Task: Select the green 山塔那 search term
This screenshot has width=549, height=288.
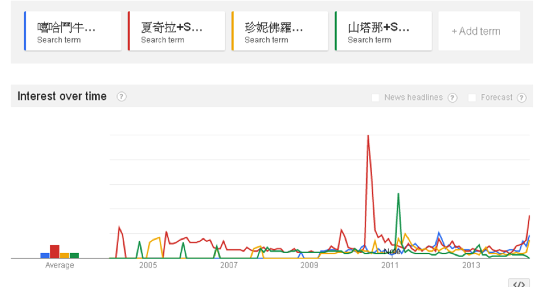Action: (x=384, y=32)
